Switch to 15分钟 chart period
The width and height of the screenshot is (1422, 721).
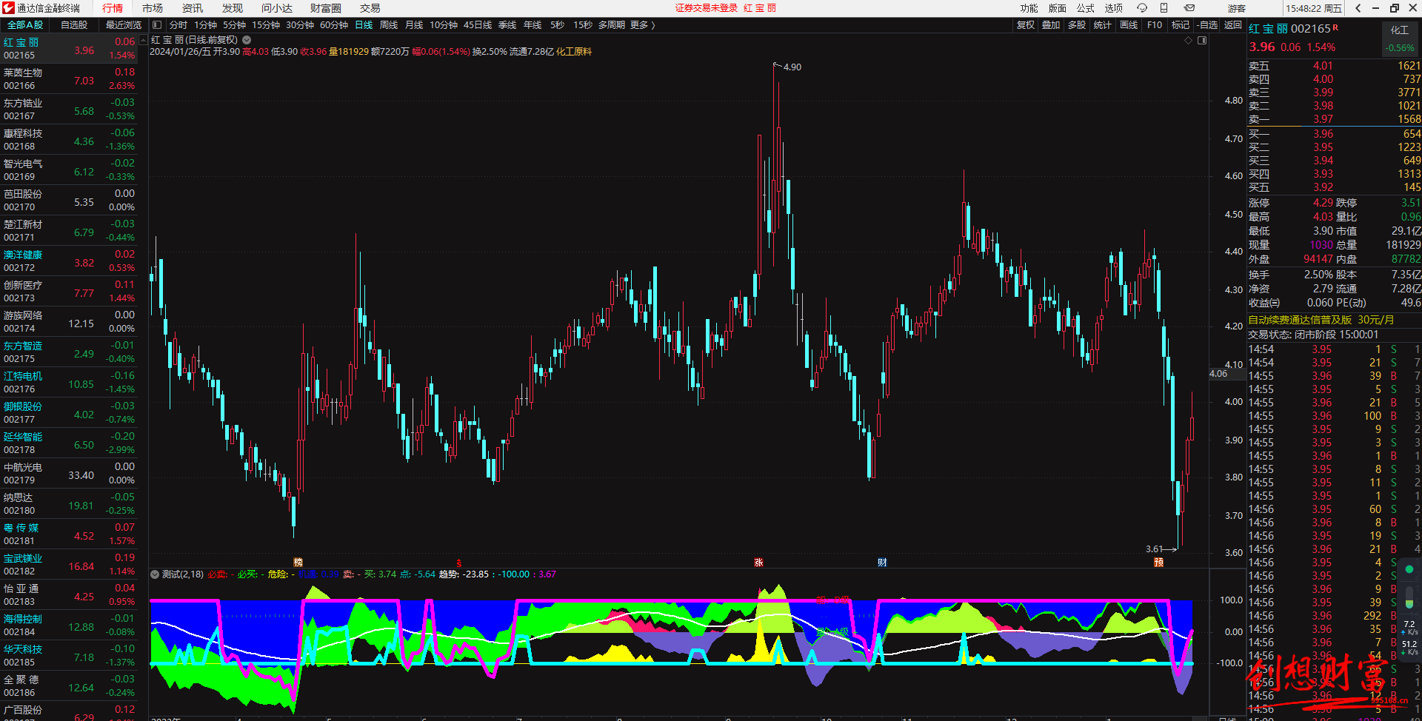tap(266, 25)
